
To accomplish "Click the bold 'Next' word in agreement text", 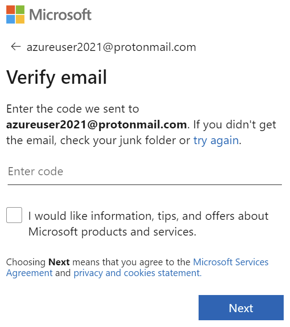I will (59, 262).
